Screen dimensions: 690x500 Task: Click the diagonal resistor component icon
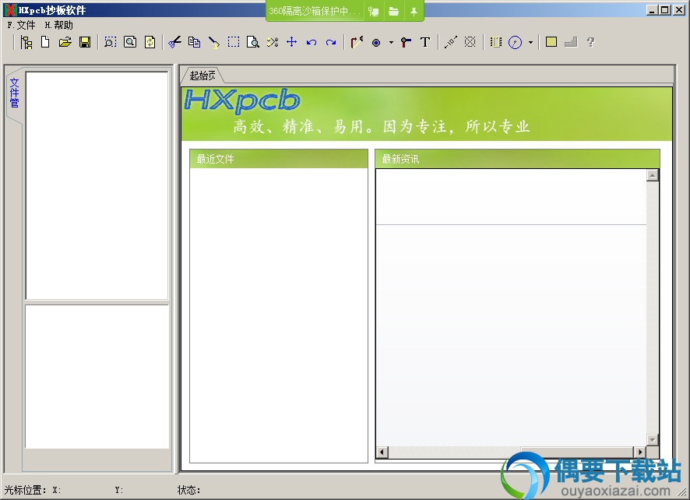(451, 42)
